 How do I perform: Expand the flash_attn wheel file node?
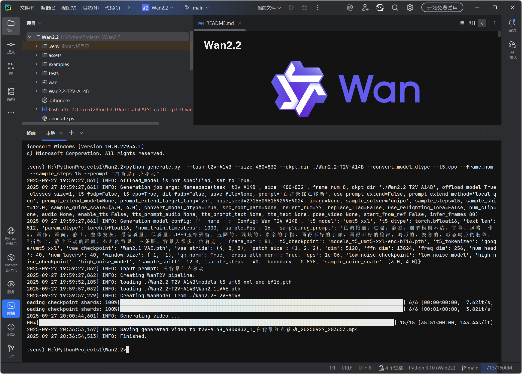click(37, 109)
